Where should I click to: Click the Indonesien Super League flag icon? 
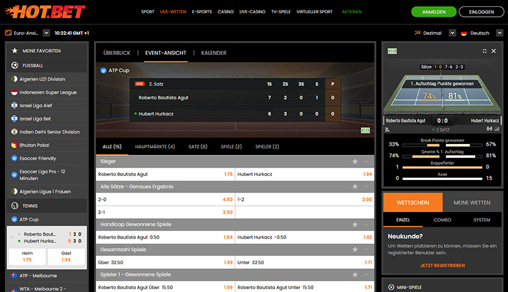14,92
